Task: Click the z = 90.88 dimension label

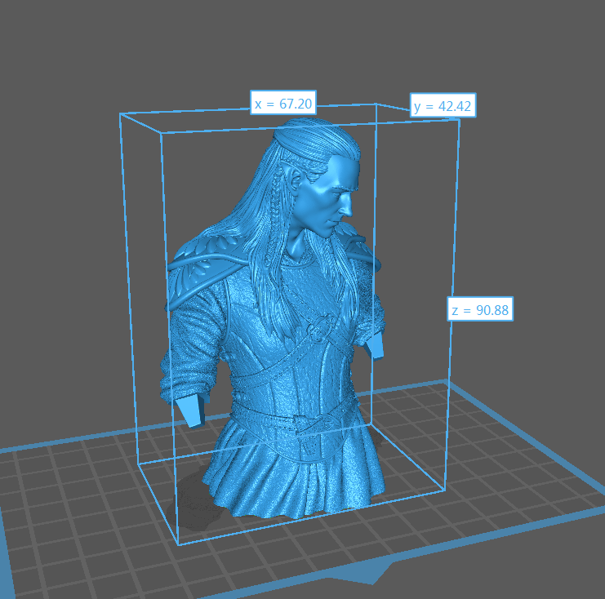Action: pos(480,310)
